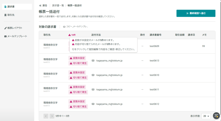The image size is (221, 121).
Task: Click the 送付方法 column header
Action: 96,35
